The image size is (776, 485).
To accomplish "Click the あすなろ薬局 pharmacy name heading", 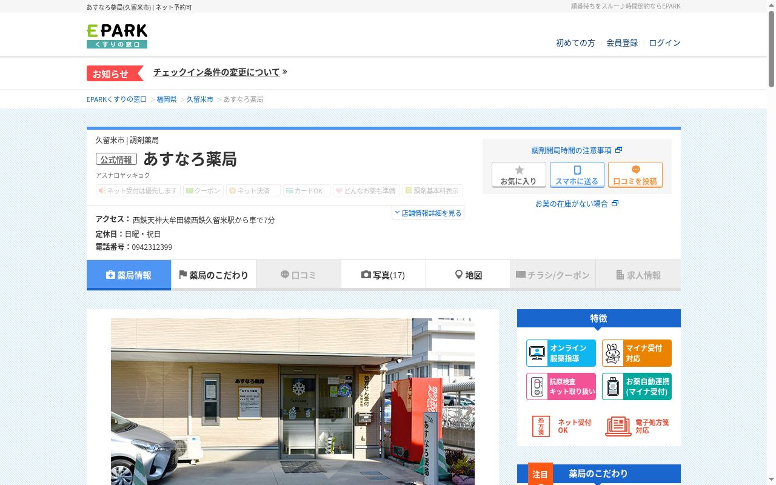I will [190, 159].
